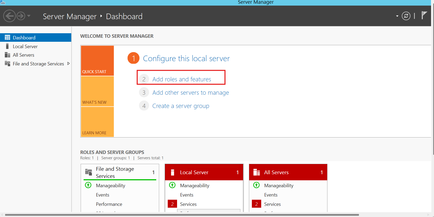Click the All Servers icon in sidebar
This screenshot has width=434, height=217.
pos(7,55)
